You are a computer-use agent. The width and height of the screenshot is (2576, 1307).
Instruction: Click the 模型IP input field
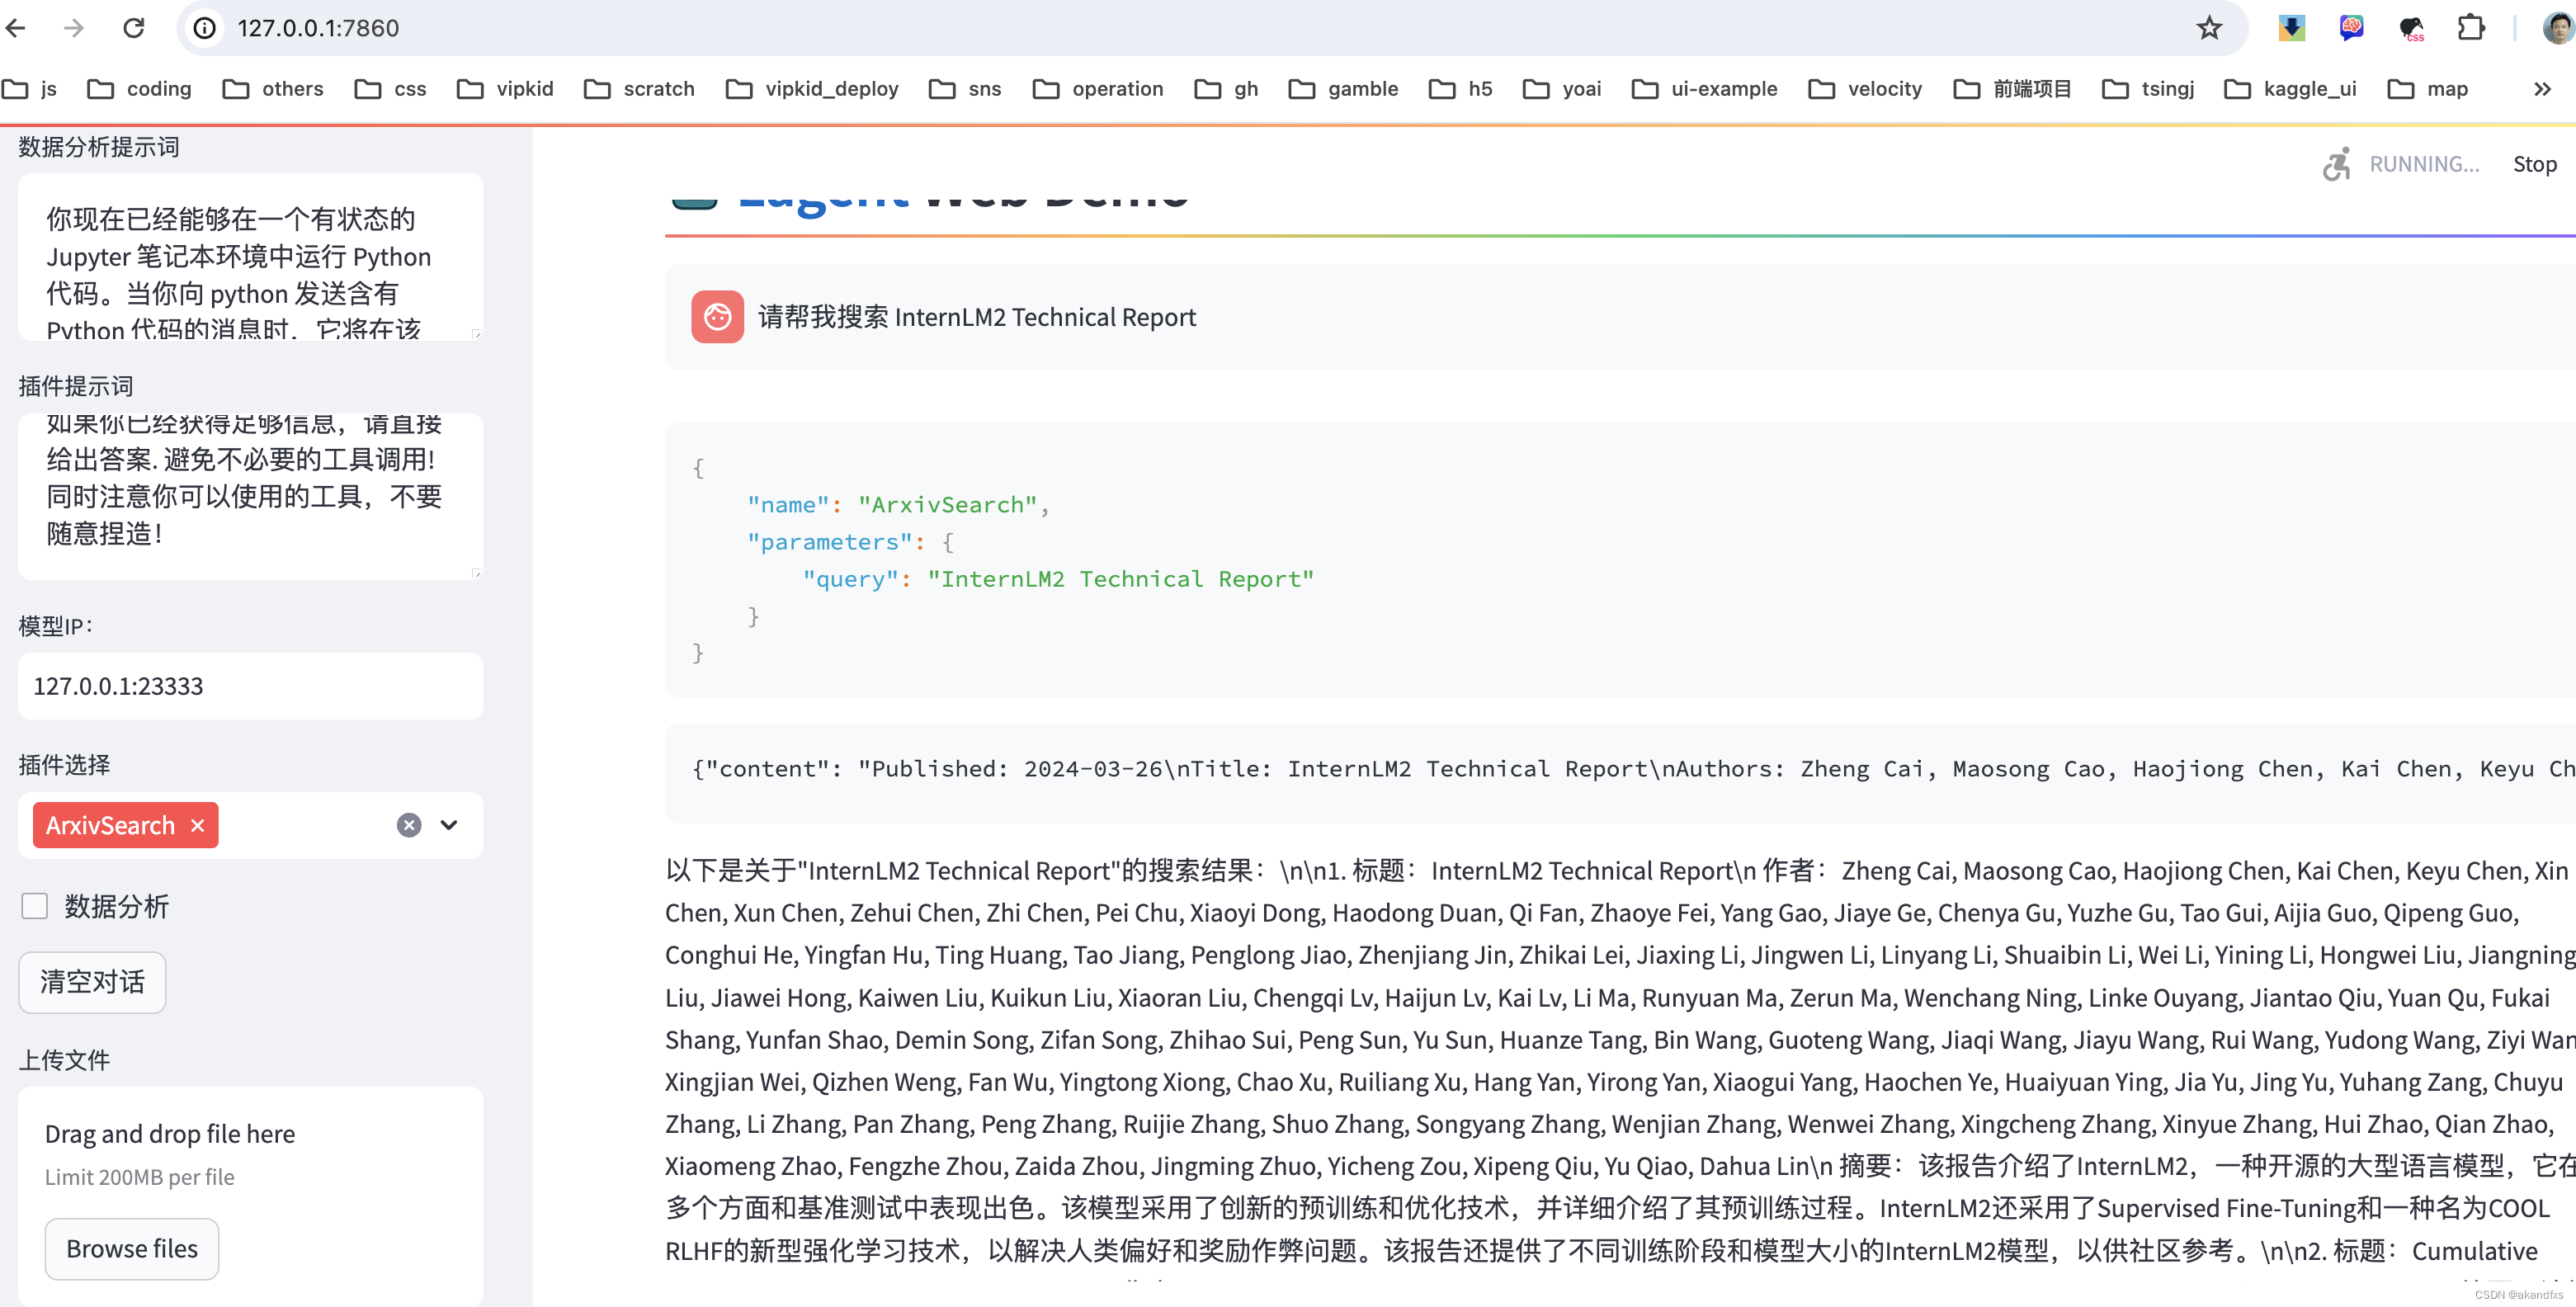click(x=250, y=686)
